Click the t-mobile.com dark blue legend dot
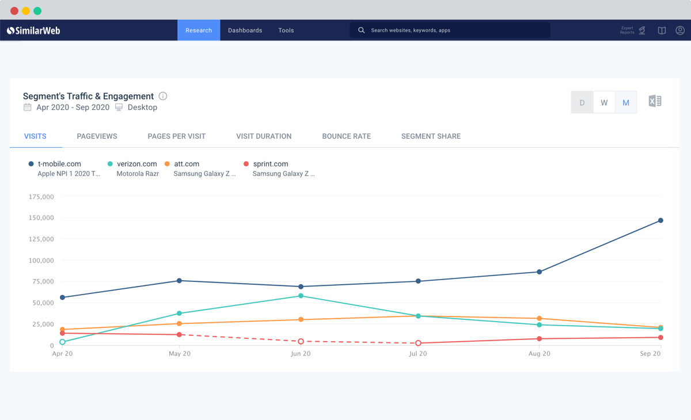The width and height of the screenshot is (691, 420). (x=31, y=164)
